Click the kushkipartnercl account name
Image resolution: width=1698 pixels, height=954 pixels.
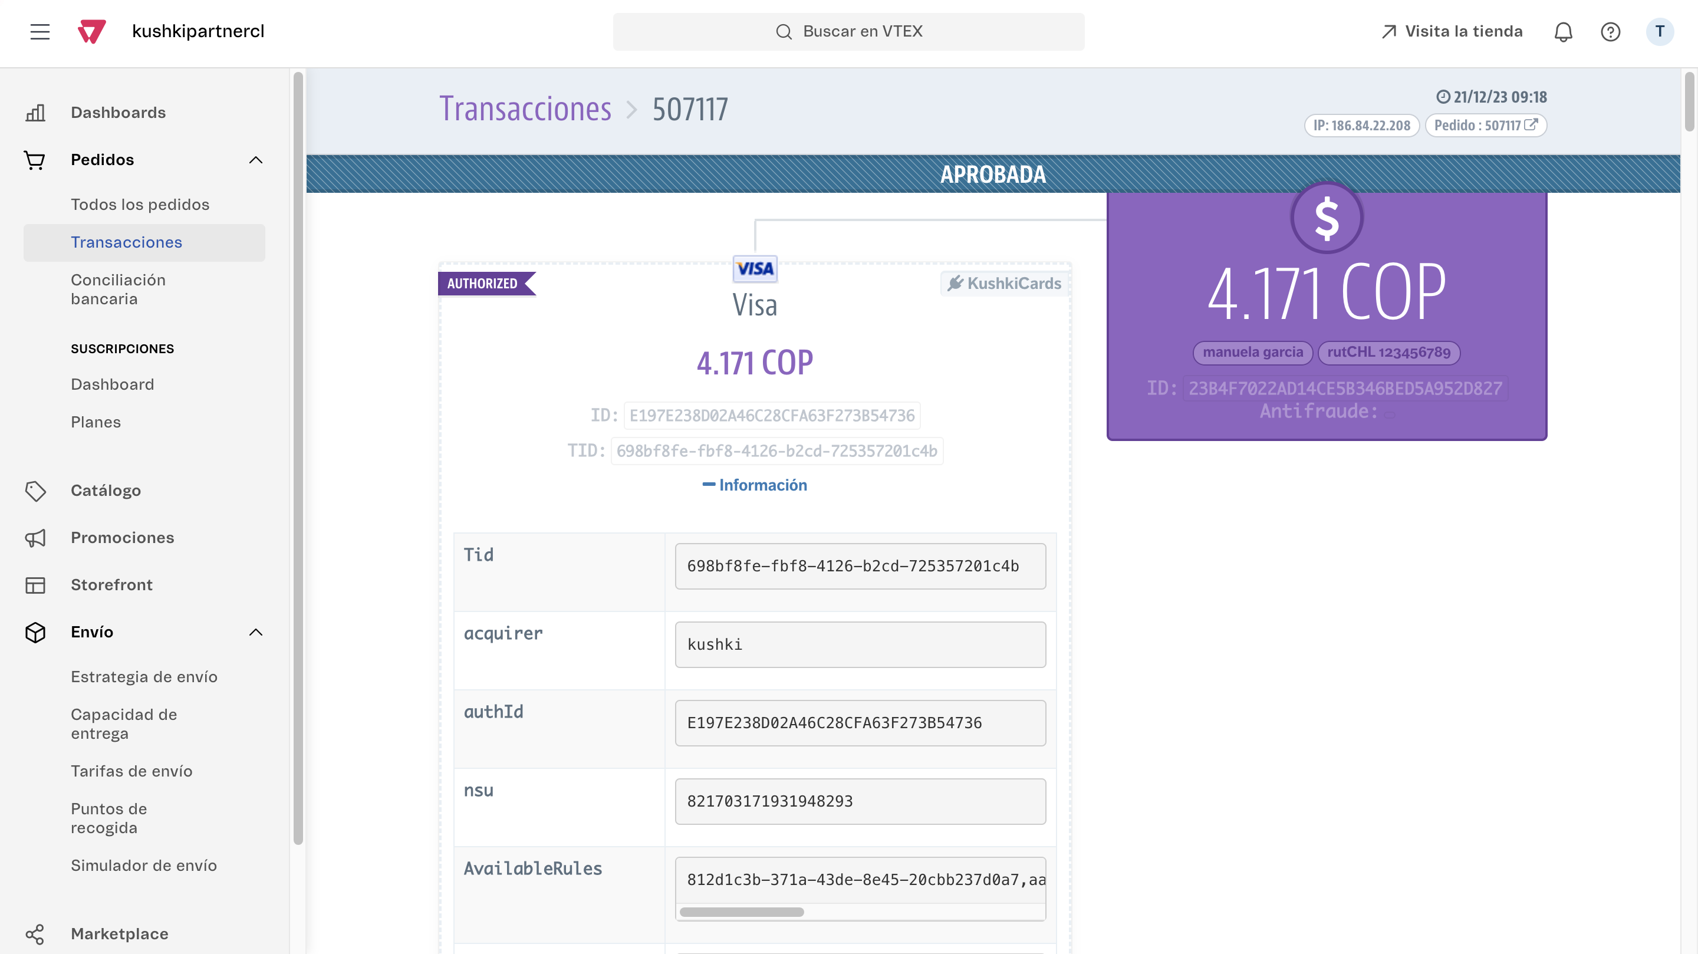198,32
